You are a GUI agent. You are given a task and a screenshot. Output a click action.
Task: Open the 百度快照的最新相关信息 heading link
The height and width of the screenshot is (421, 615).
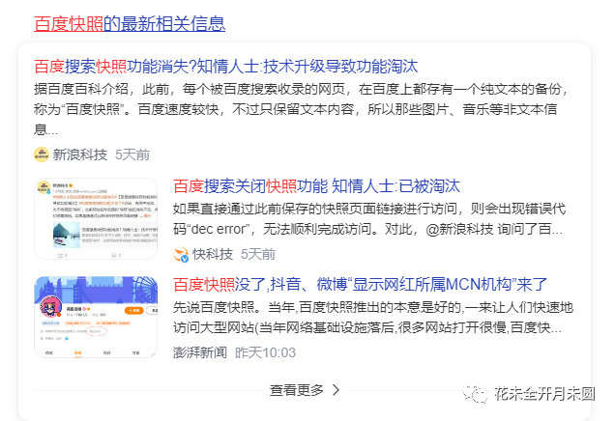point(130,24)
